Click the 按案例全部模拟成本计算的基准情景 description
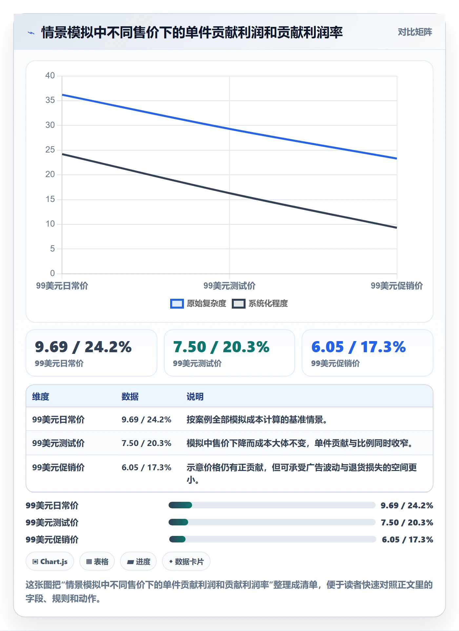The image size is (459, 631). [x=257, y=419]
